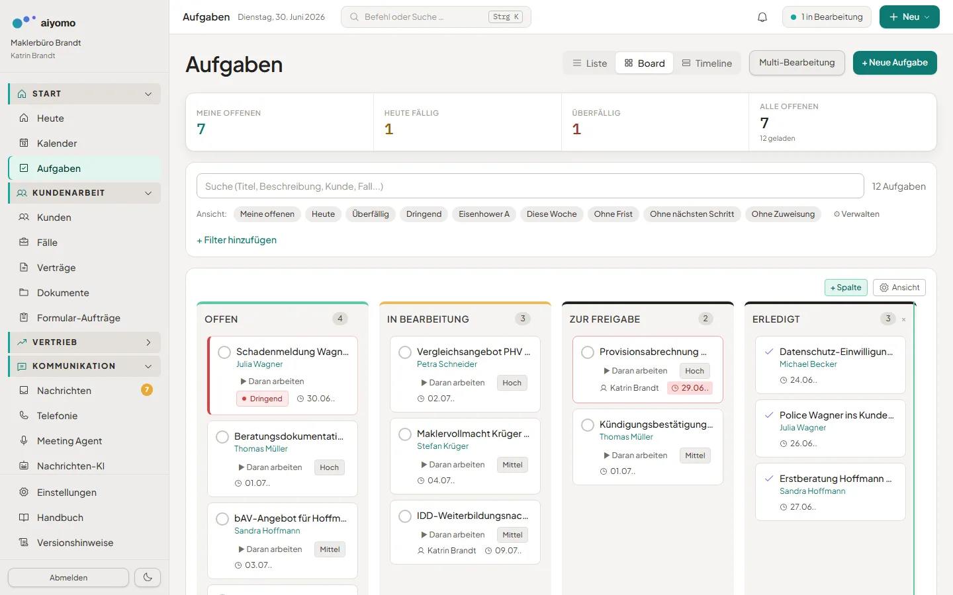The height and width of the screenshot is (595, 953).
Task: Open priority Mittel on Kündigungsbestätigung card
Action: [x=695, y=456]
